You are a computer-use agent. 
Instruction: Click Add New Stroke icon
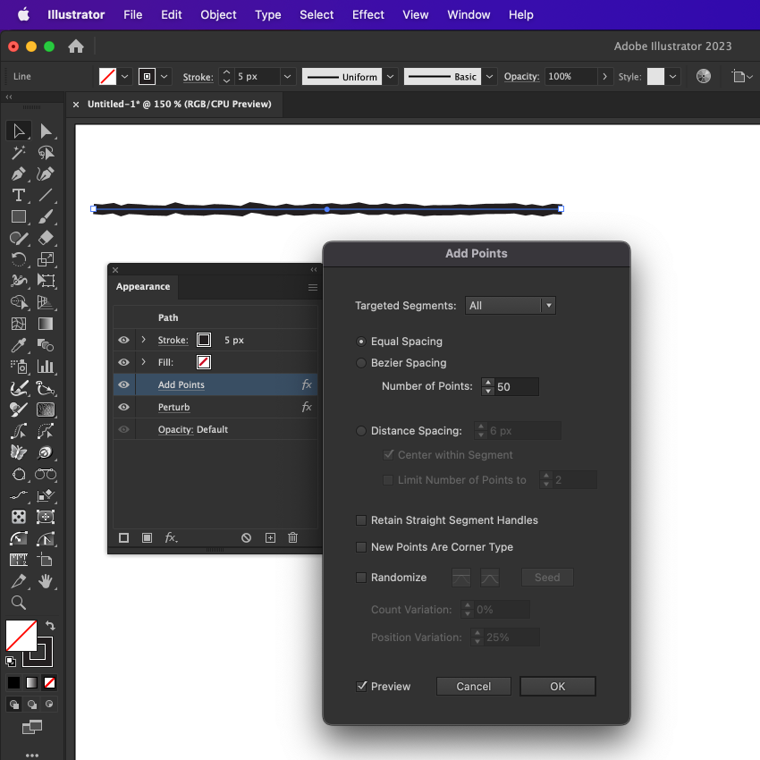pos(123,537)
